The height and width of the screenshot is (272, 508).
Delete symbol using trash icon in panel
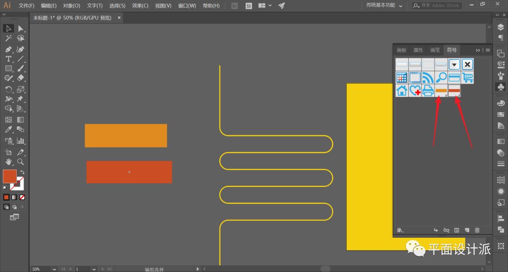point(477,230)
